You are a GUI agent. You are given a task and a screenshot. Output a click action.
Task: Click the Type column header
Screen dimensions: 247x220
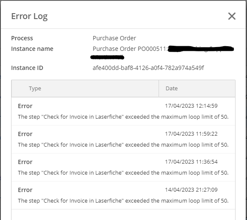click(85, 89)
